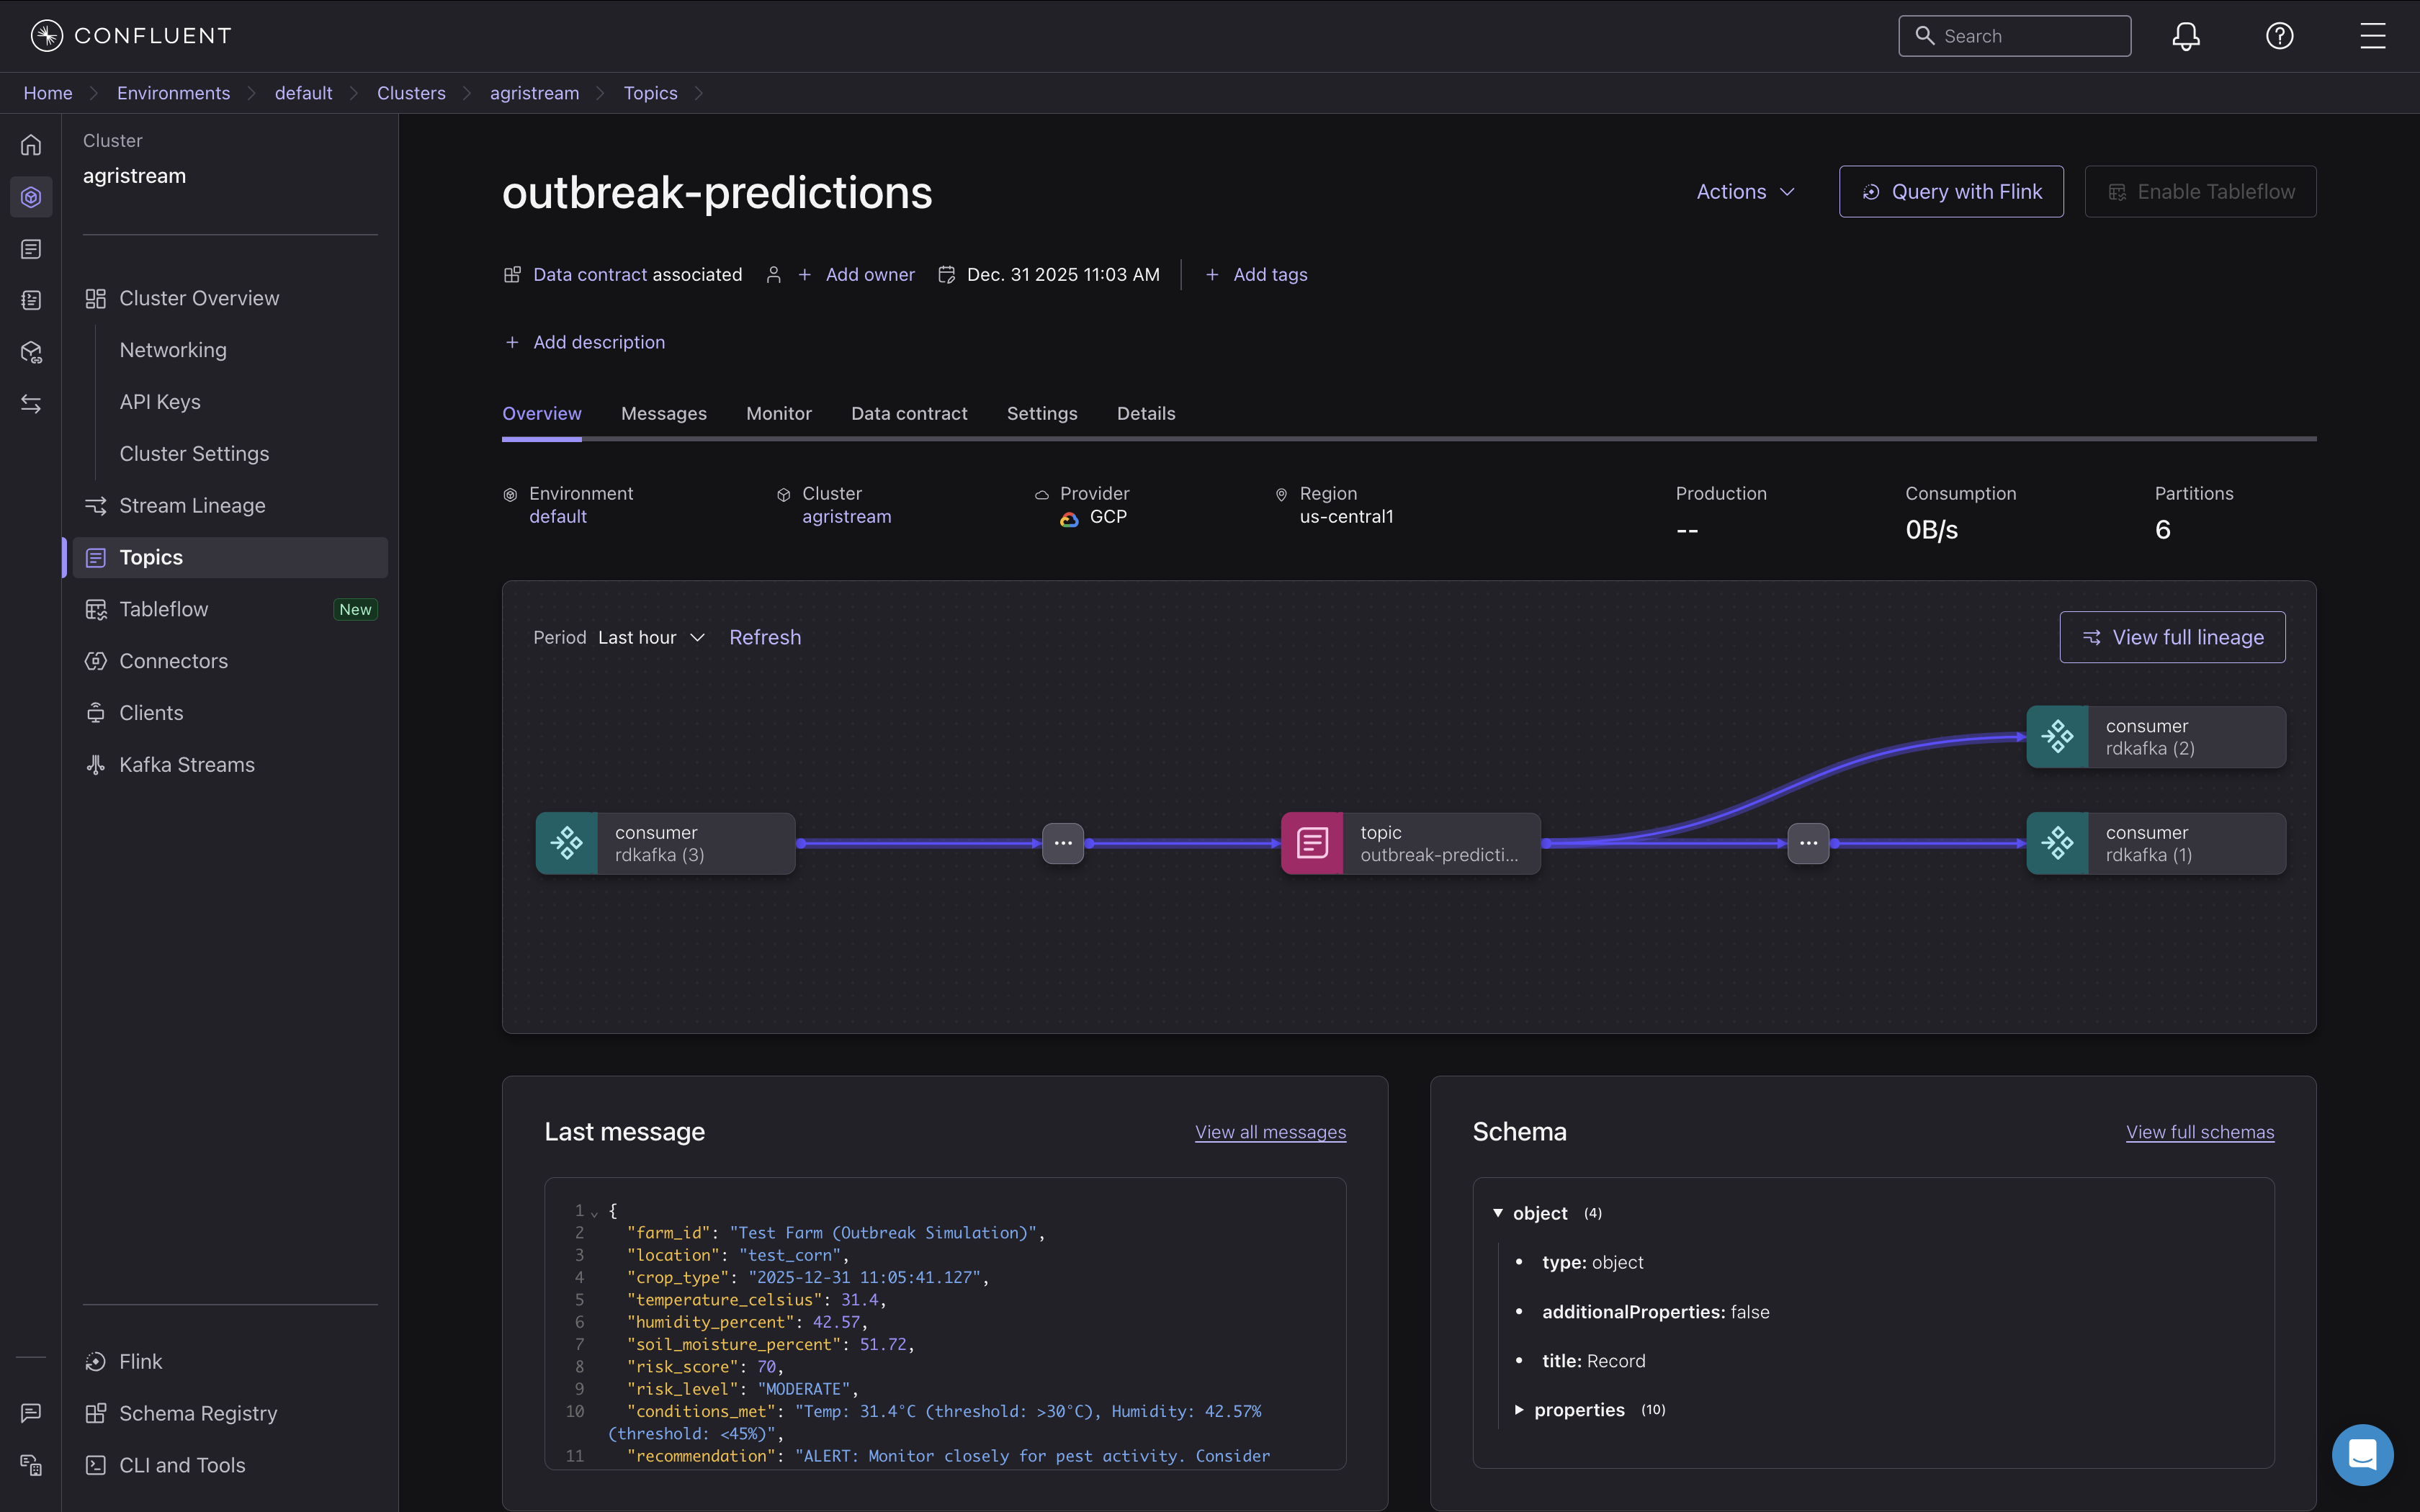Screen dimensions: 2420x1512
Task: Click the outbreak-predictions topic node icon
Action: 1312,843
